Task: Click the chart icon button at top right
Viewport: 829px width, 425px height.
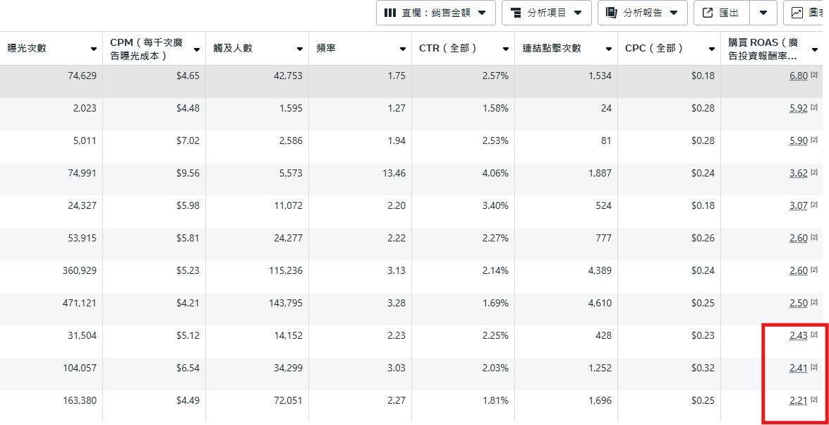Action: 806,13
